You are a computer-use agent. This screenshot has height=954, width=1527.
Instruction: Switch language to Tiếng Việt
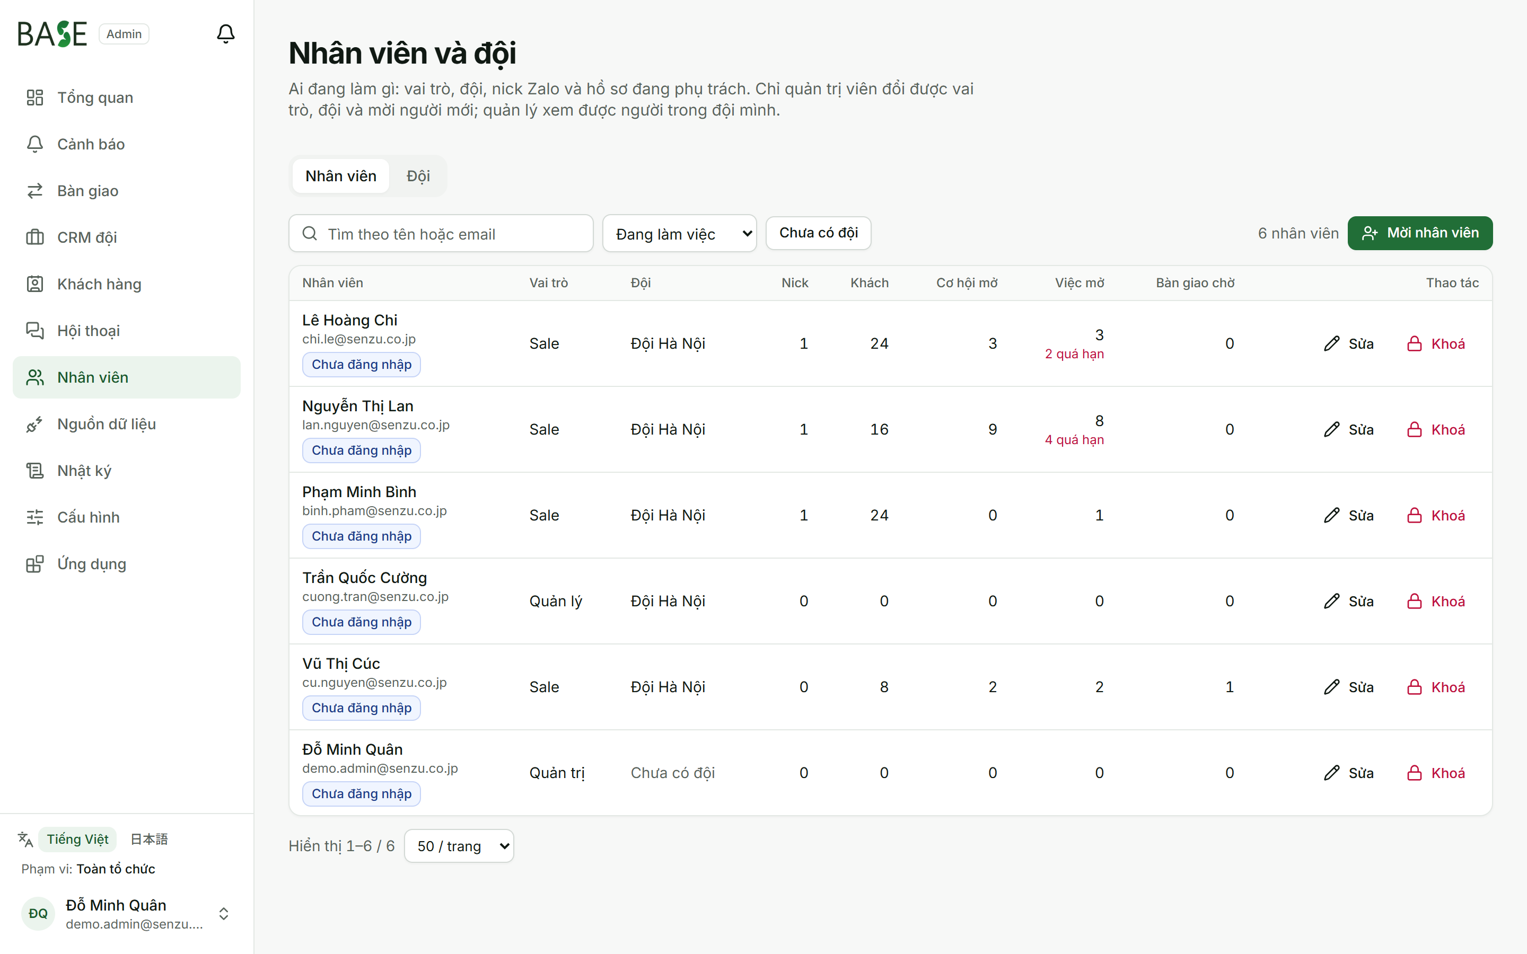coord(77,839)
